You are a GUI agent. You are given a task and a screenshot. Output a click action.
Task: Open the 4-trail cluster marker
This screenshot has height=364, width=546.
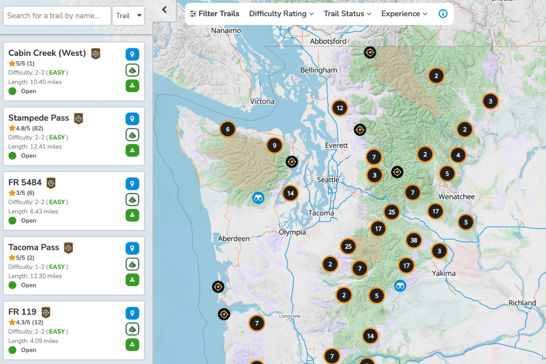click(458, 155)
